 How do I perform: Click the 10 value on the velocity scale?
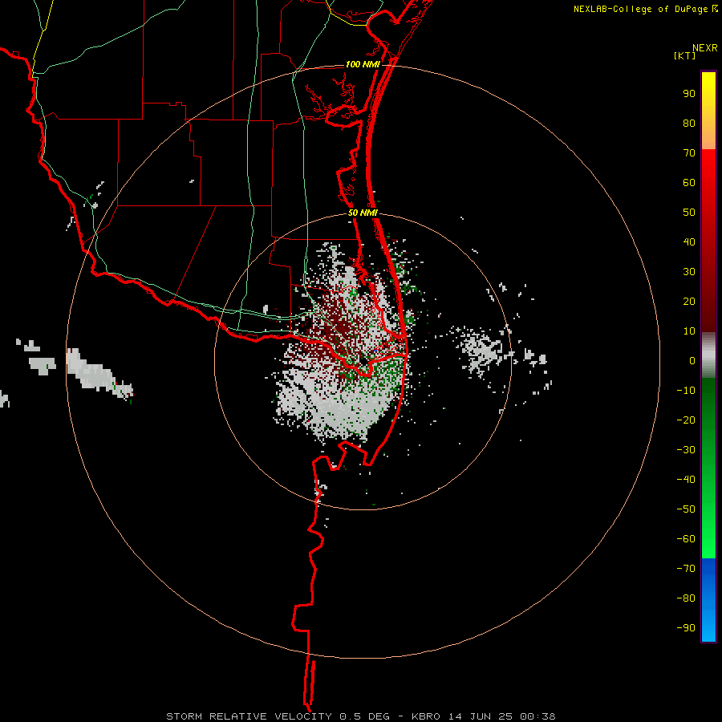click(x=689, y=331)
